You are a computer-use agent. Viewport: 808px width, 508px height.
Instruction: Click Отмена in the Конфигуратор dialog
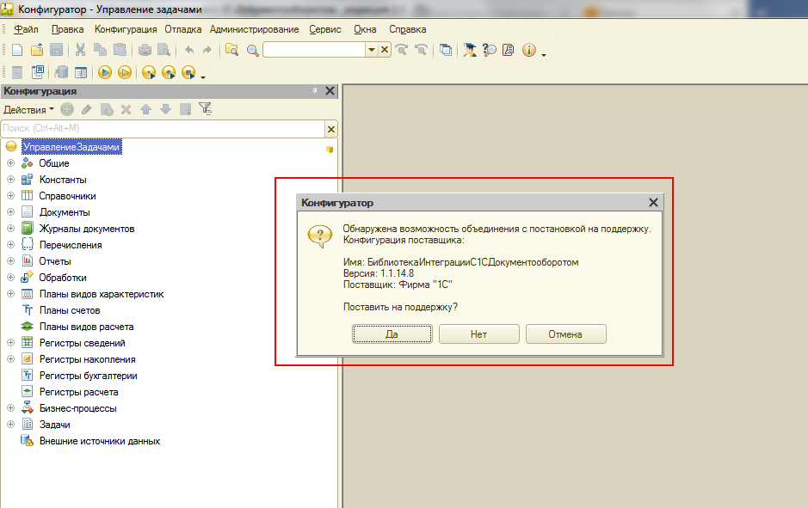pos(566,334)
